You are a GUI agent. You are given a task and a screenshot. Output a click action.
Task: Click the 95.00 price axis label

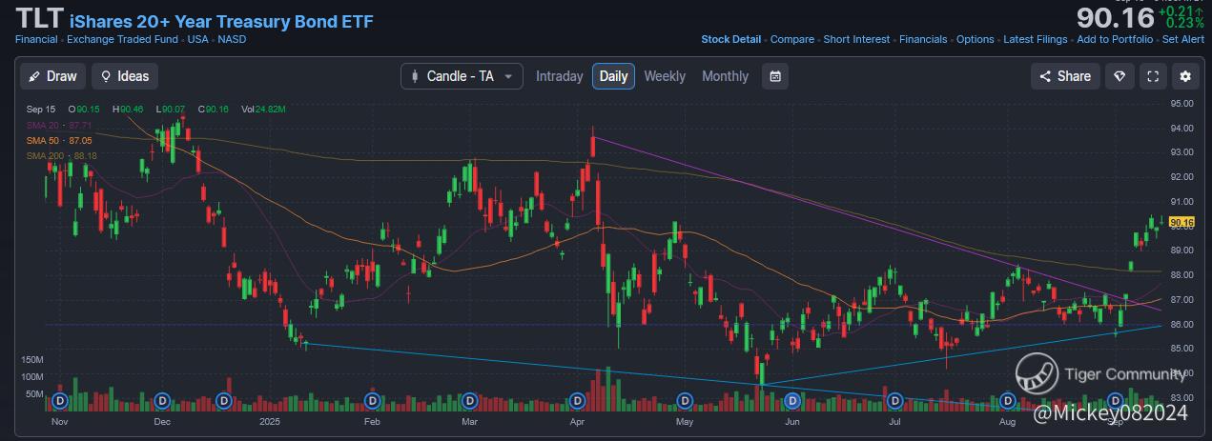click(x=1183, y=104)
